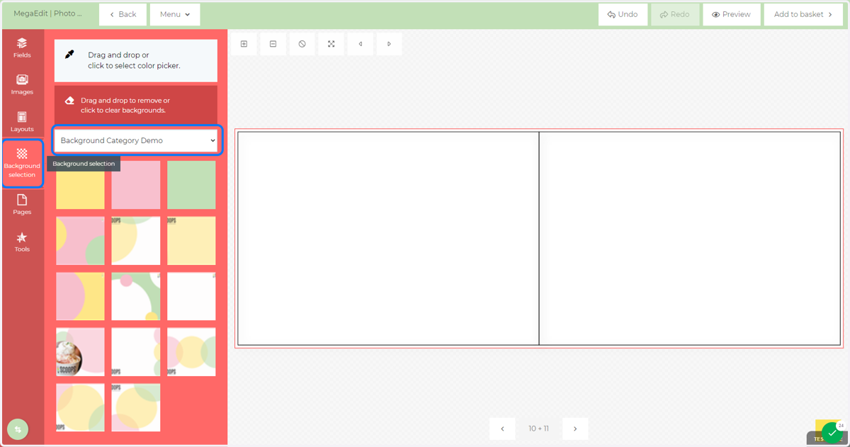
Task: Open the Images panel
Action: click(x=22, y=84)
